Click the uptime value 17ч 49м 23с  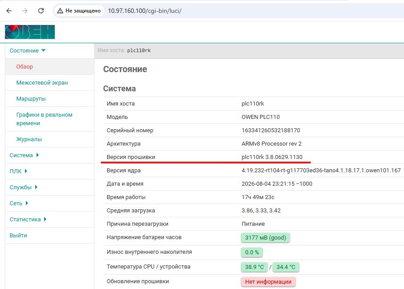pyautogui.click(x=258, y=197)
